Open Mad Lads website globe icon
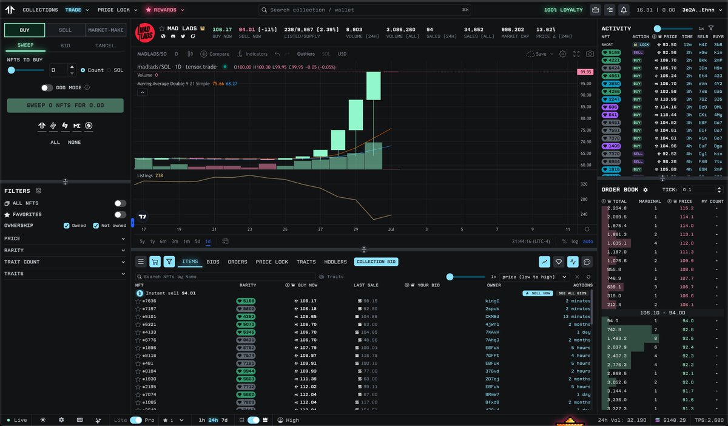The width and height of the screenshot is (728, 426). point(163,36)
